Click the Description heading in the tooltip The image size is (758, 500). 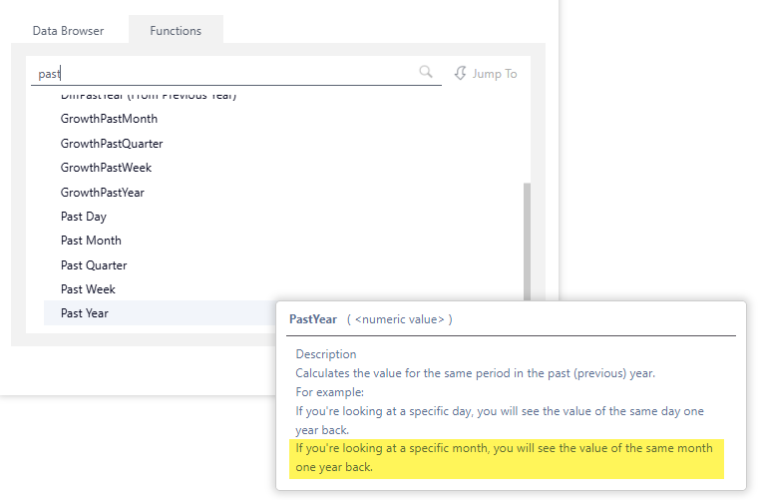325,354
